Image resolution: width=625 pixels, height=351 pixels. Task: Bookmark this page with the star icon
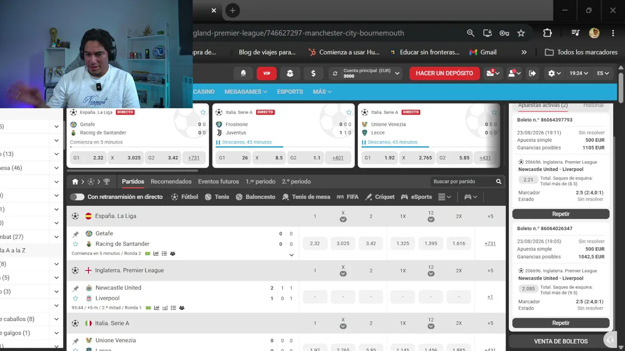click(521, 33)
